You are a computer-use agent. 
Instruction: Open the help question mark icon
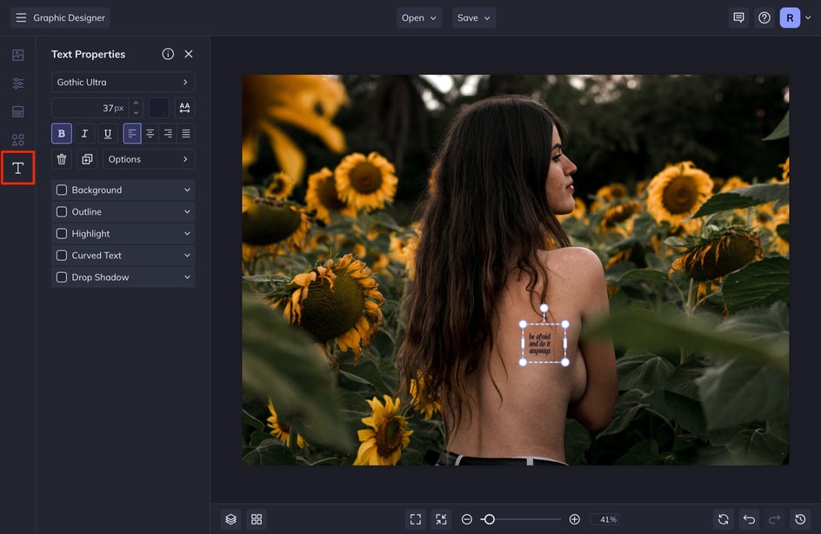(x=764, y=17)
